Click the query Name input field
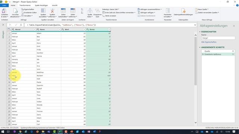The image size is (239, 134). [x=218, y=38]
